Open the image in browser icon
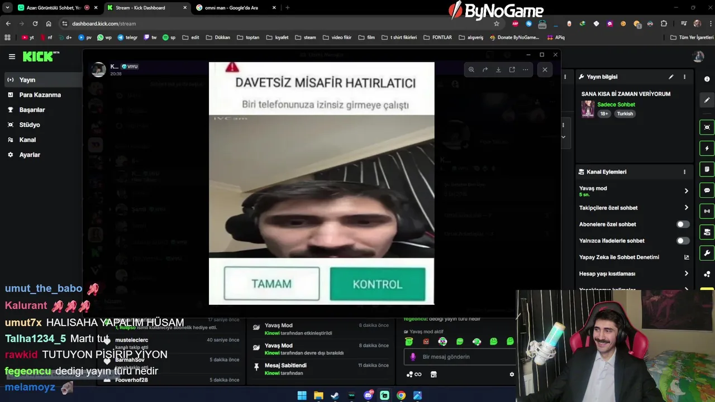The height and width of the screenshot is (402, 715). pos(512,70)
